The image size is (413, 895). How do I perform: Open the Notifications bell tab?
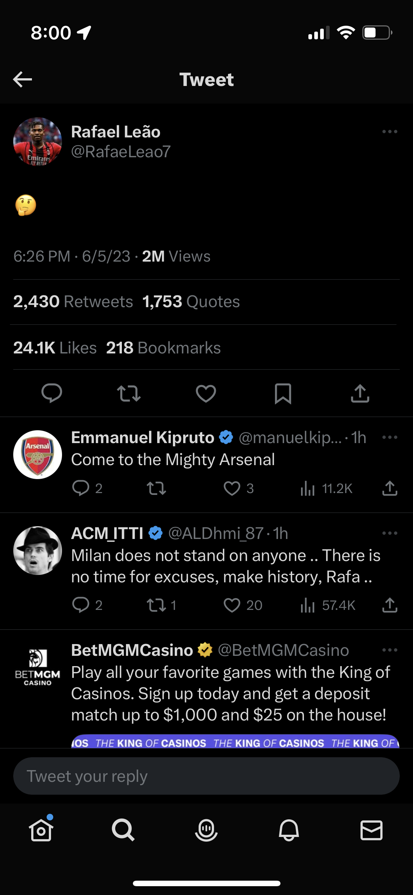289,830
